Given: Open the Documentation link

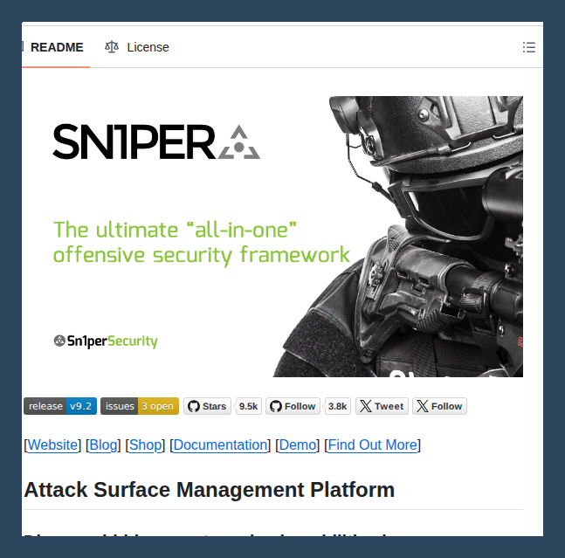Looking at the screenshot, I should tap(221, 444).
